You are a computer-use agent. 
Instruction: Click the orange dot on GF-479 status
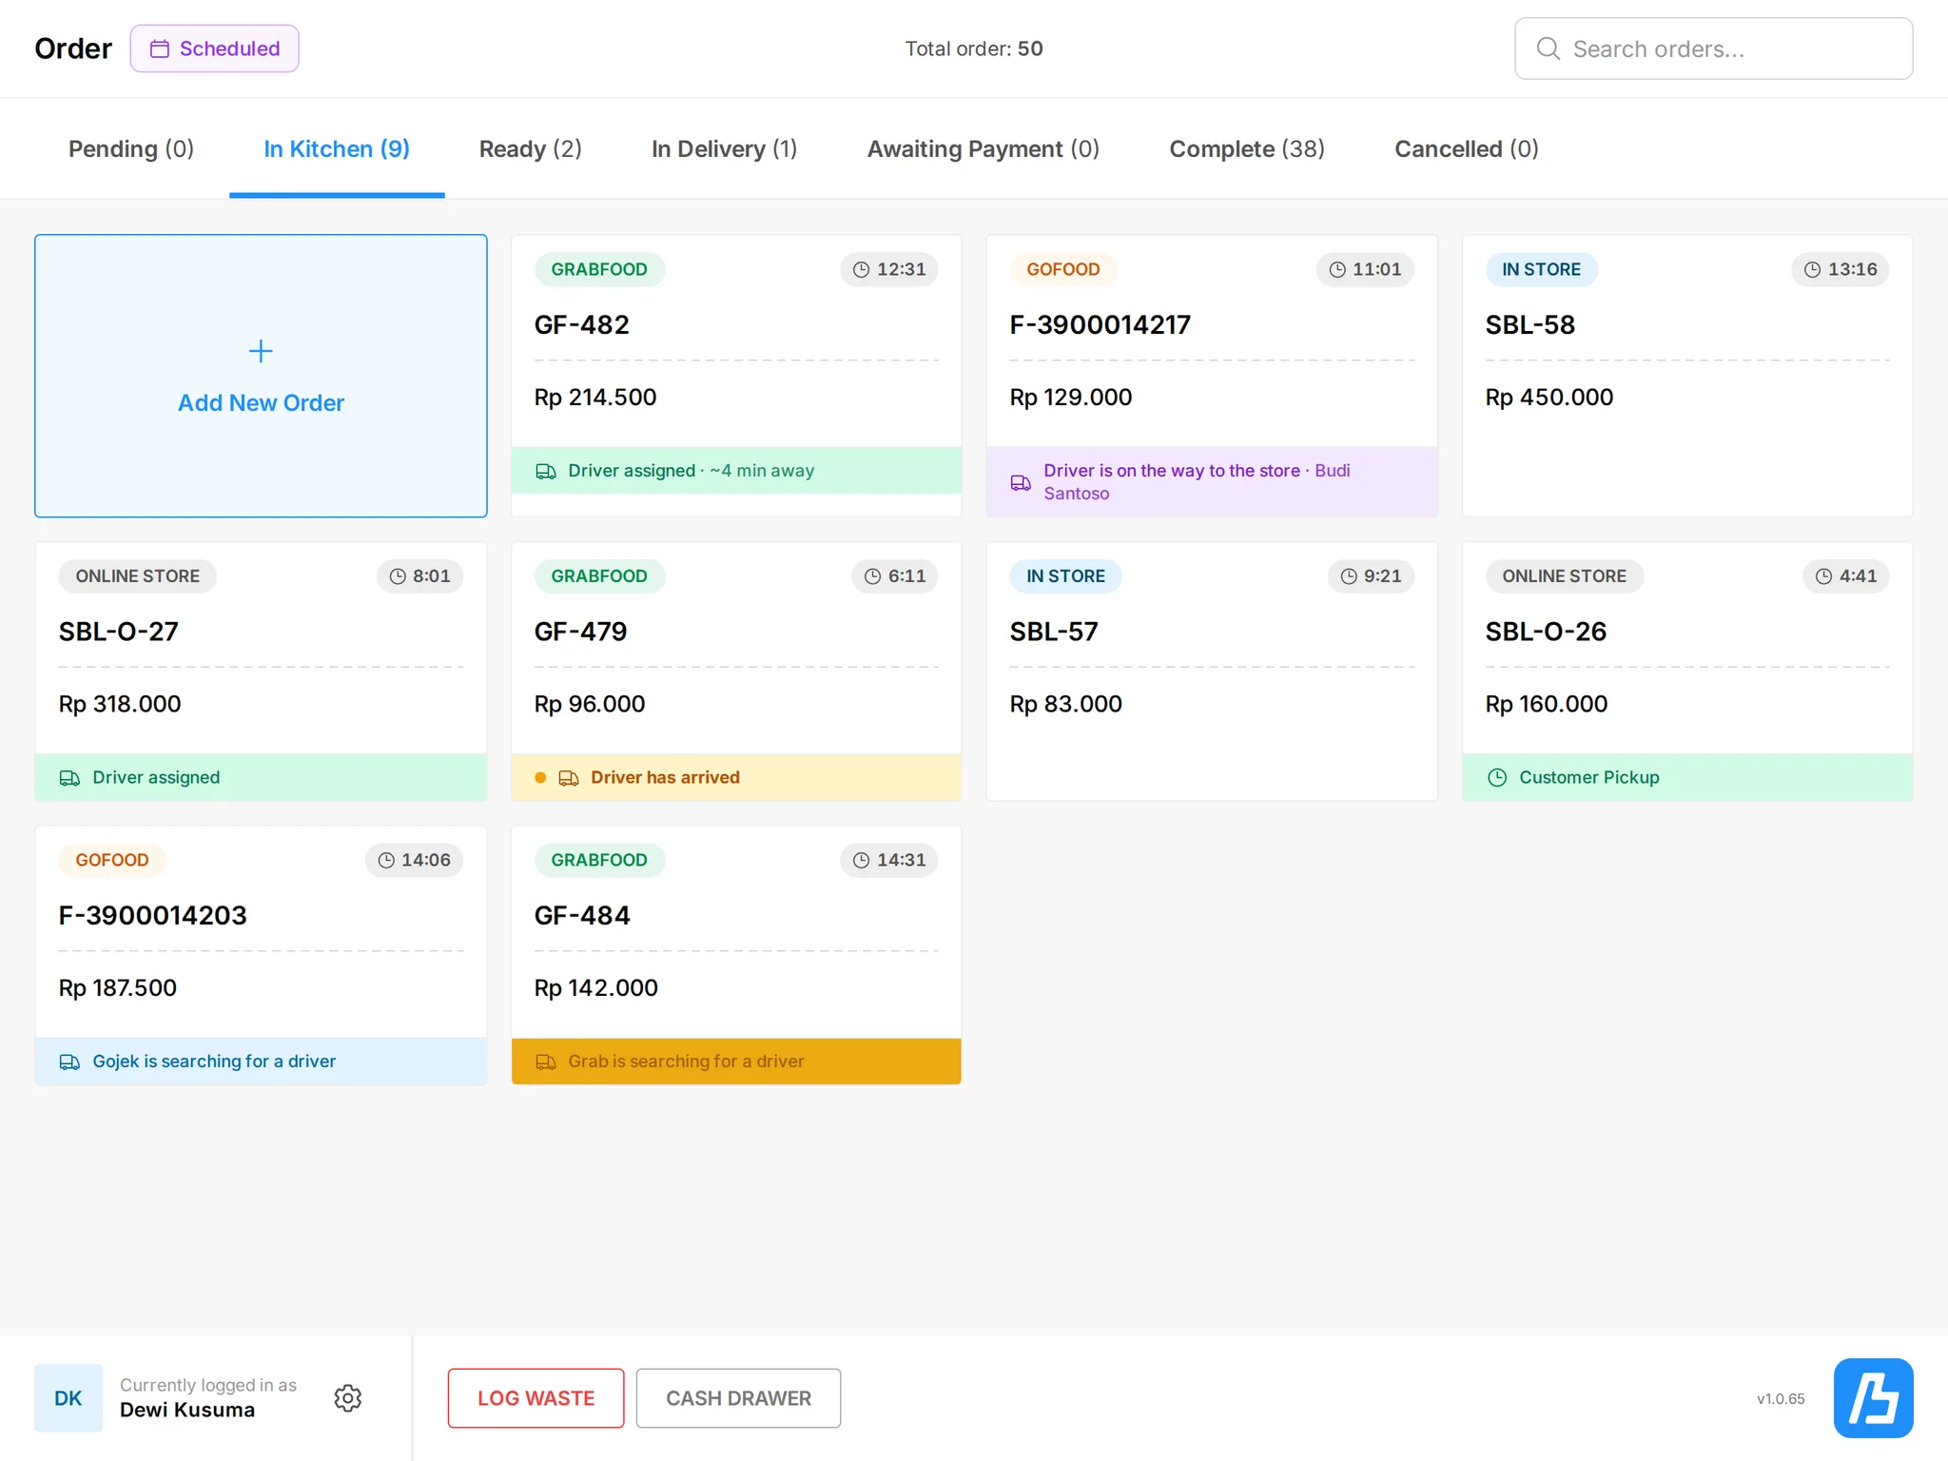540,778
